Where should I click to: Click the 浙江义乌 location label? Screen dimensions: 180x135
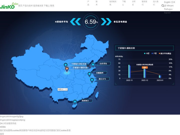(102, 79)
